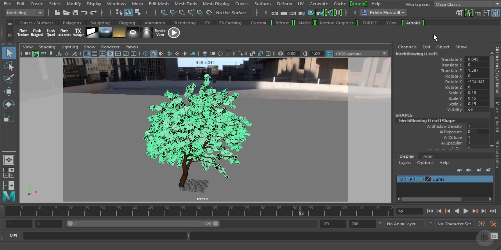
Task: Select the arrow Select tool in toolbox
Action: [x=9, y=53]
